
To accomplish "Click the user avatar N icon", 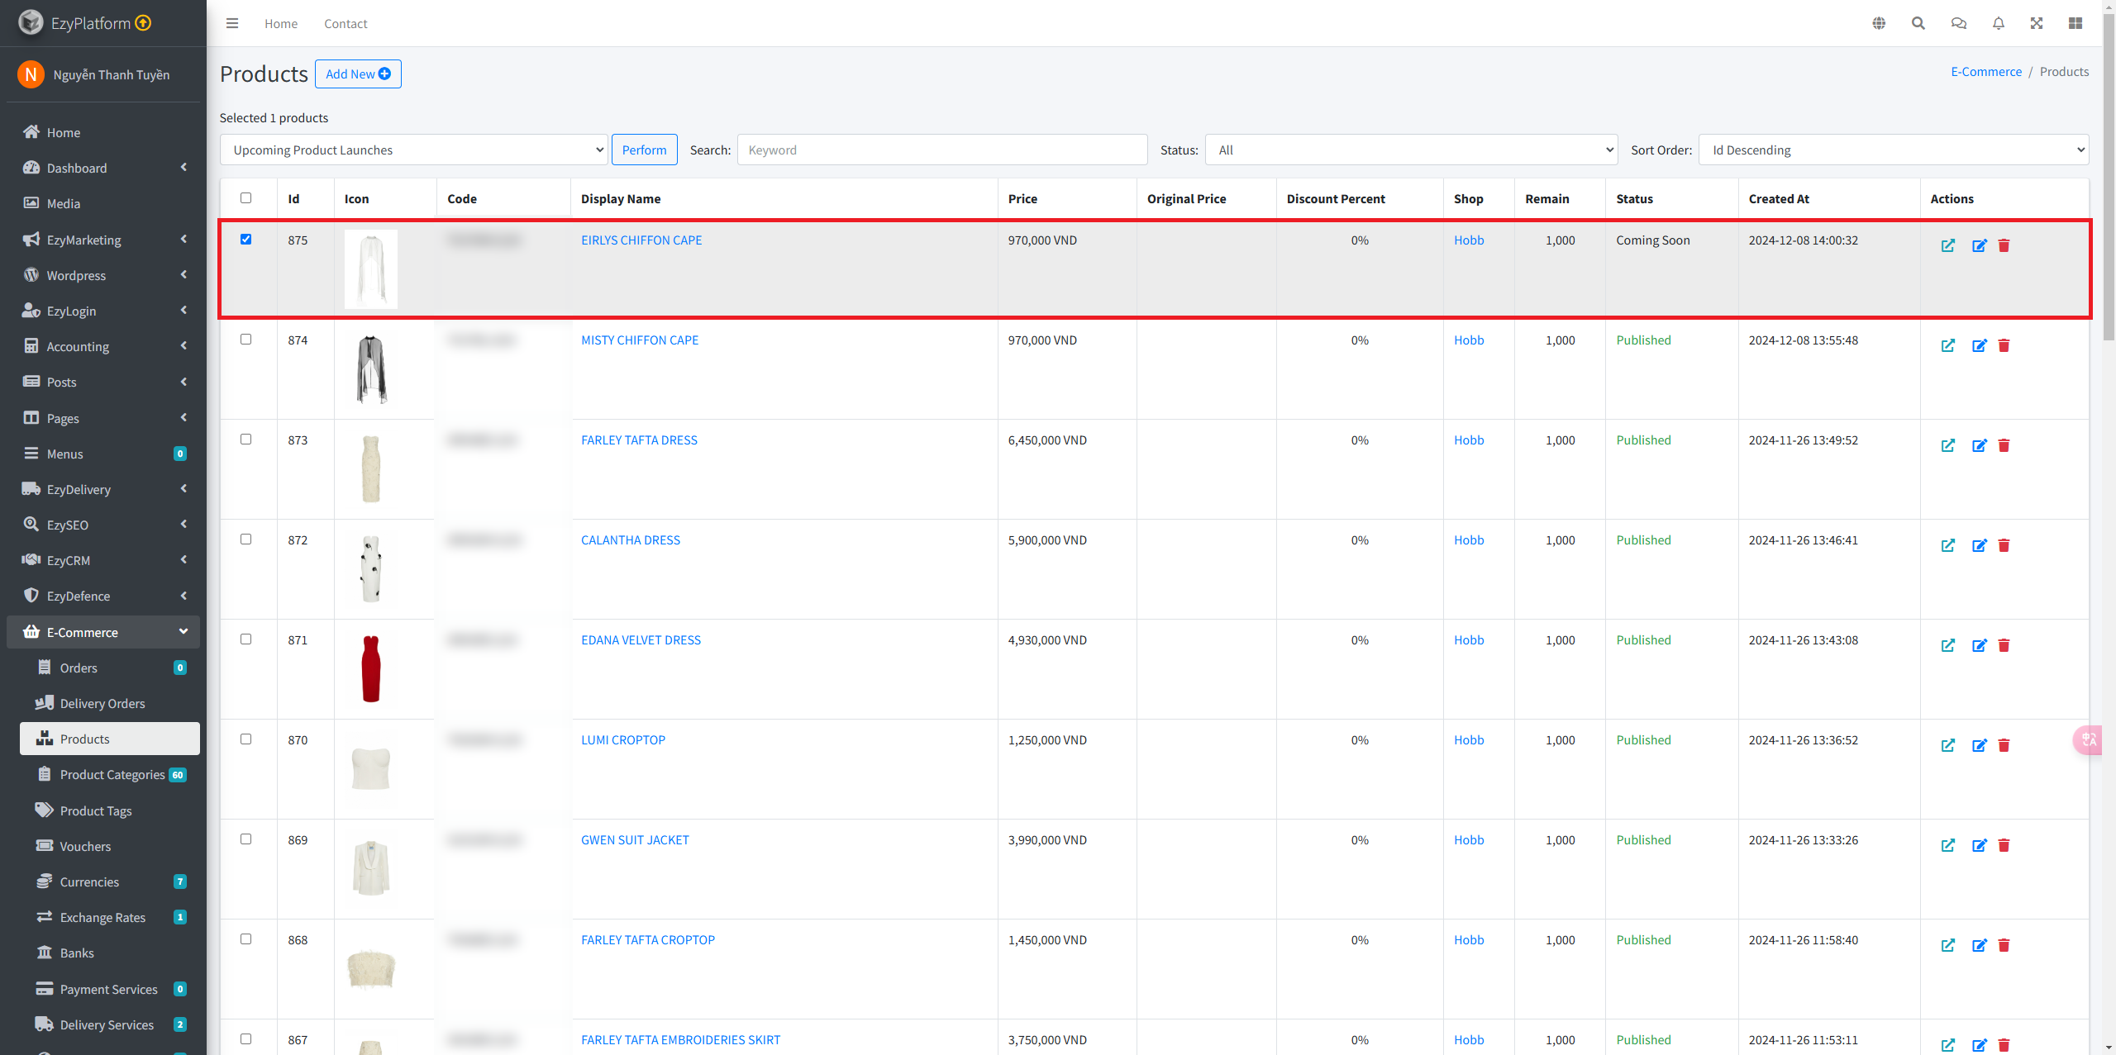I will (x=31, y=74).
